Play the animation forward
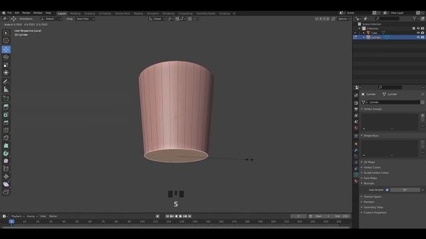 (x=180, y=216)
